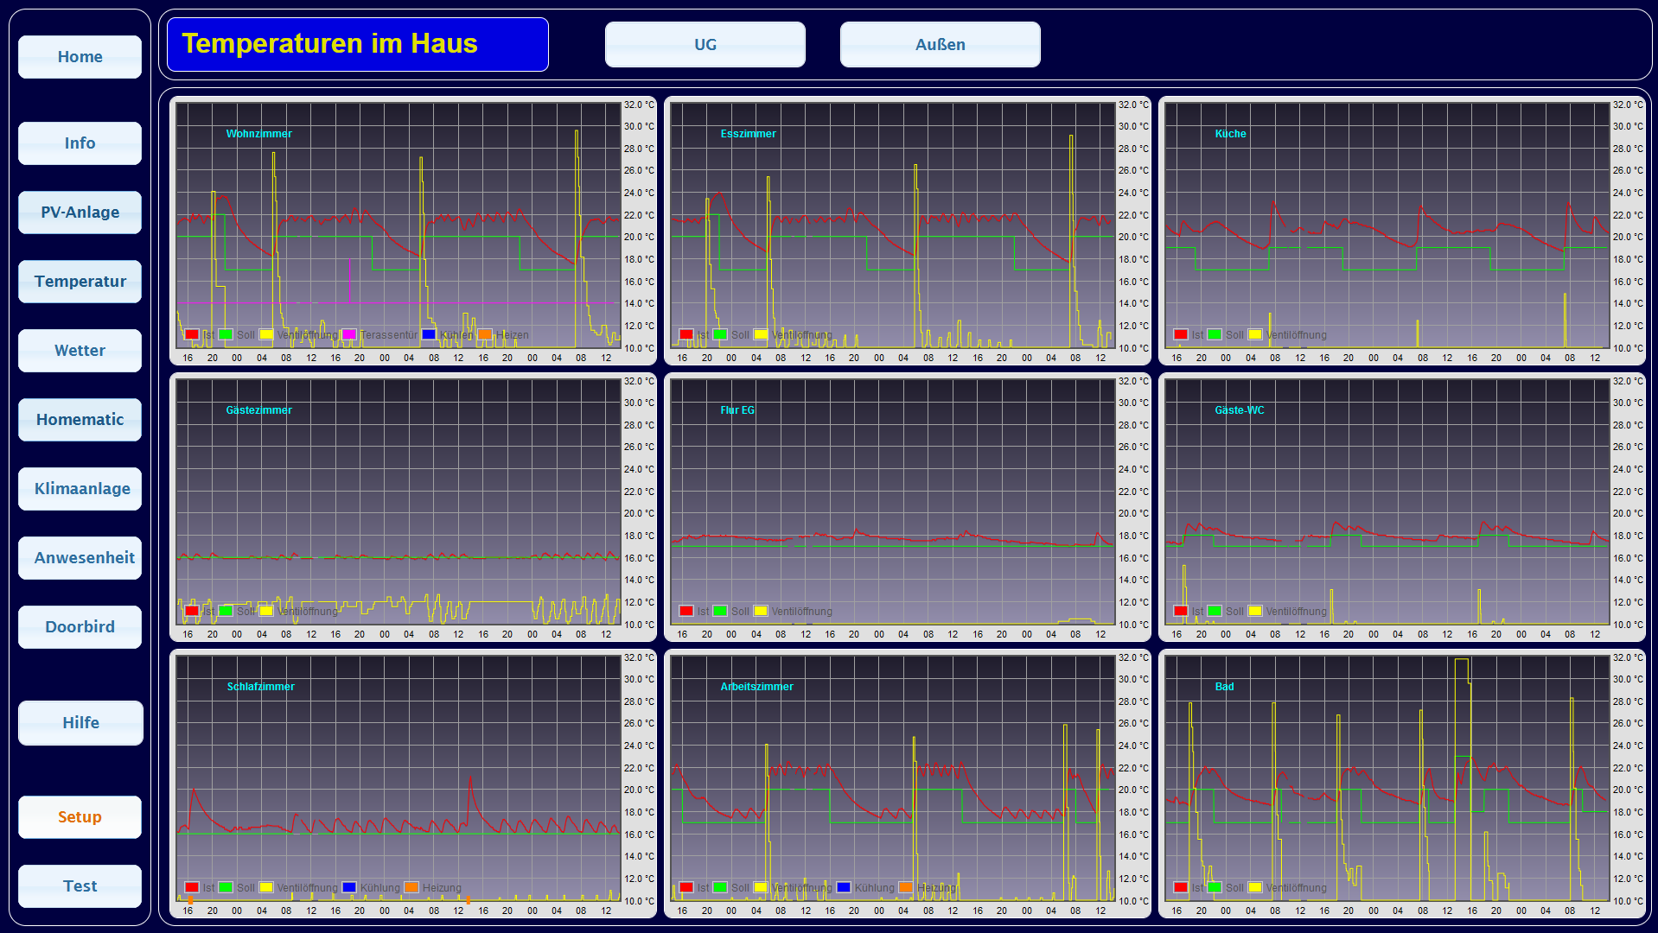Select the Temperatur menu entry

80,282
